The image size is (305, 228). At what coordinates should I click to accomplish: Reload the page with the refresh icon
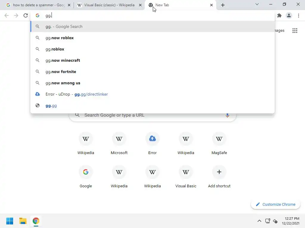point(26,15)
